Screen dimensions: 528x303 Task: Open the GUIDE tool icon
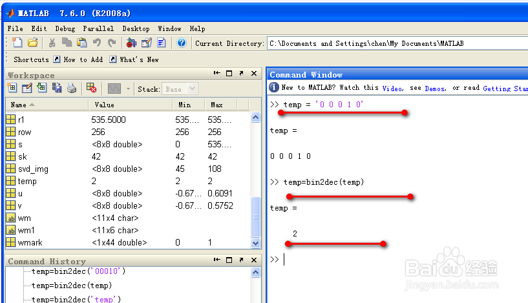(x=147, y=43)
